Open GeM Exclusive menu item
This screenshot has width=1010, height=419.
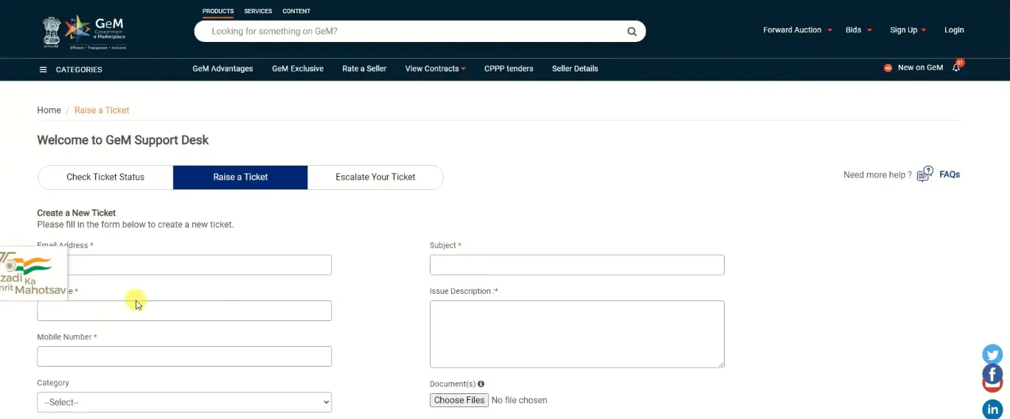[x=298, y=68]
